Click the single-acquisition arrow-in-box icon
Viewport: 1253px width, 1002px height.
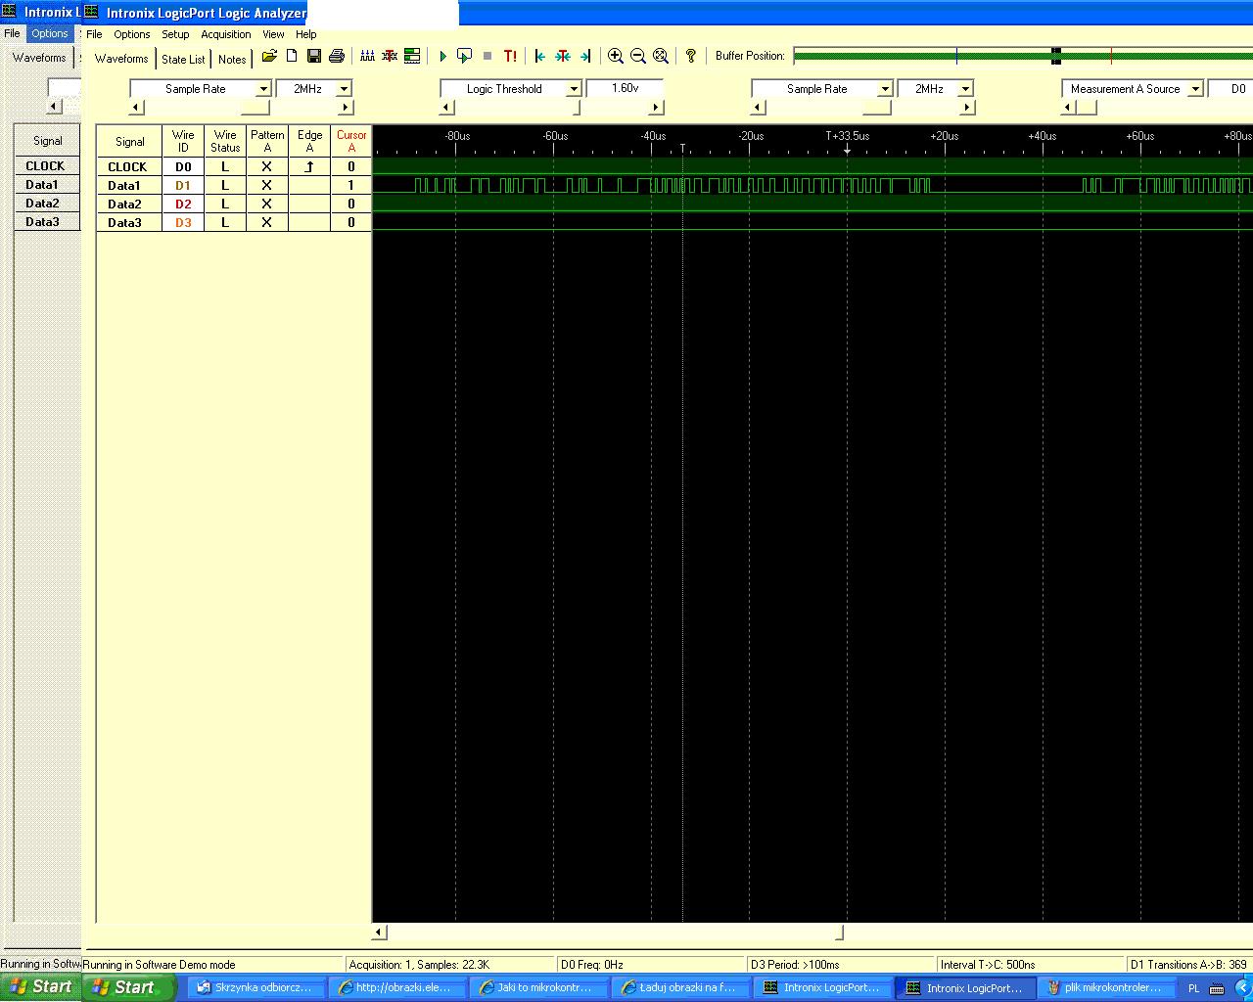coord(465,57)
